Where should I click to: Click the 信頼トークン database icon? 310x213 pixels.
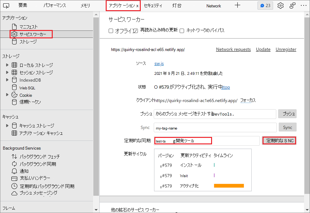pos(14,102)
